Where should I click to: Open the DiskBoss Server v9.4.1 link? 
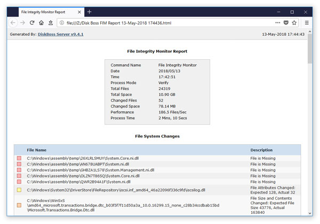60,34
